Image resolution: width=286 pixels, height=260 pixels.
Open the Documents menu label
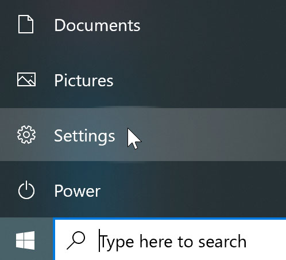pos(97,25)
